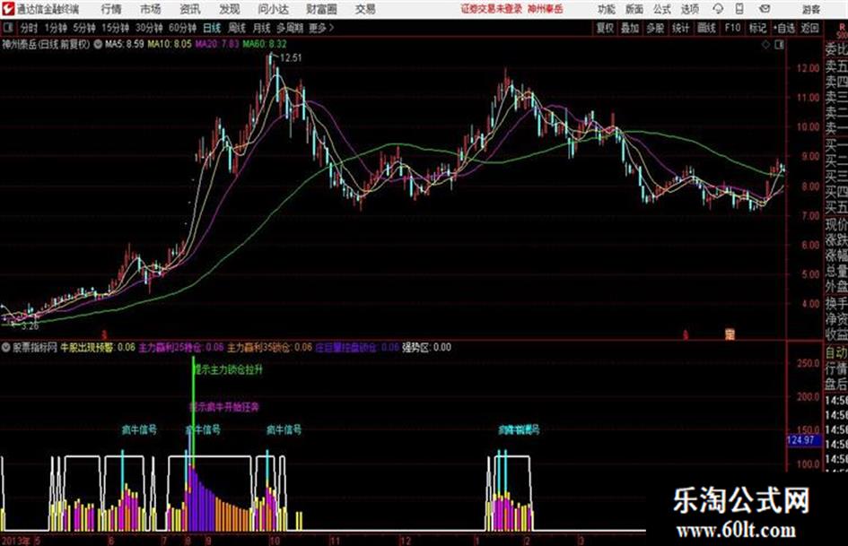Click the 3.26 low price label
This screenshot has height=546, width=848.
(30, 326)
